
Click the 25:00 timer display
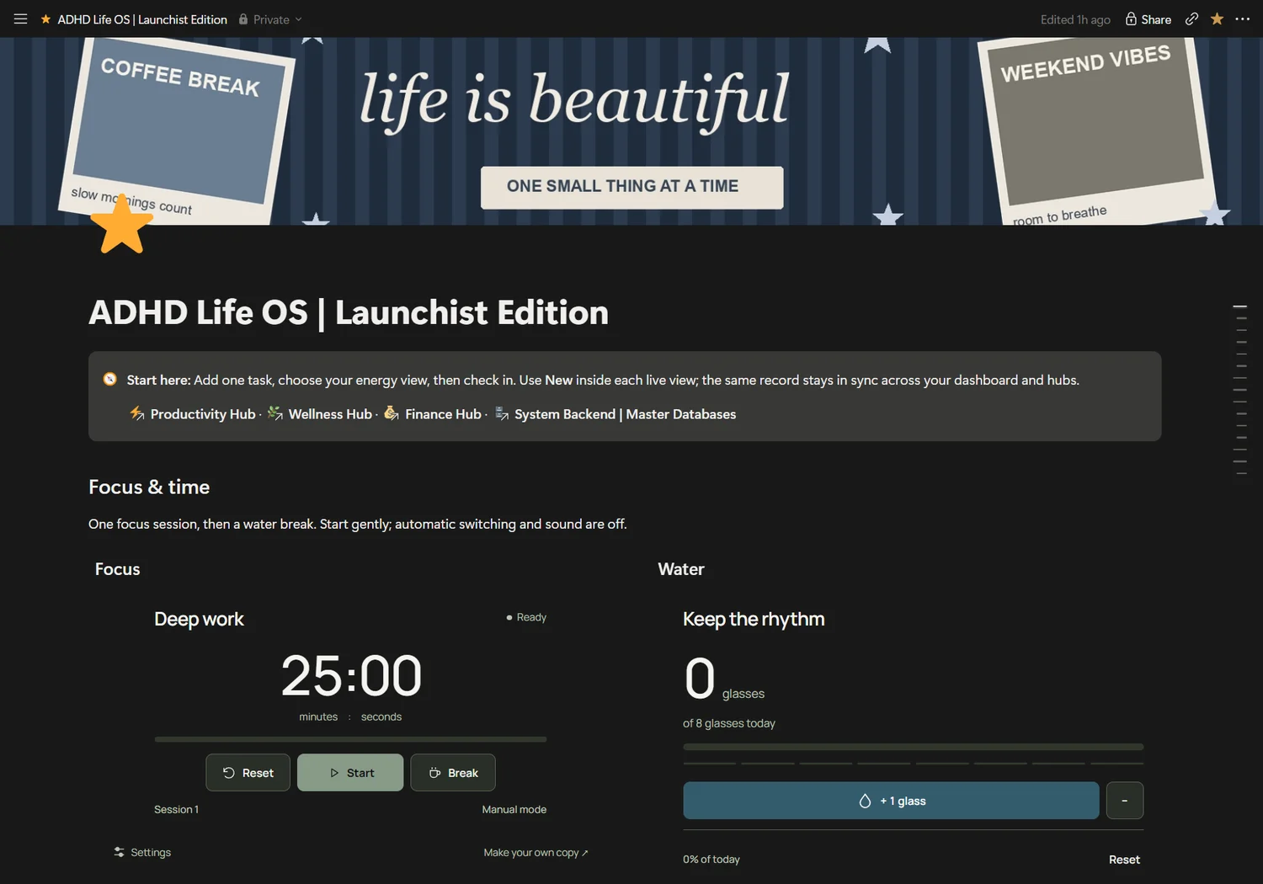pos(351,676)
